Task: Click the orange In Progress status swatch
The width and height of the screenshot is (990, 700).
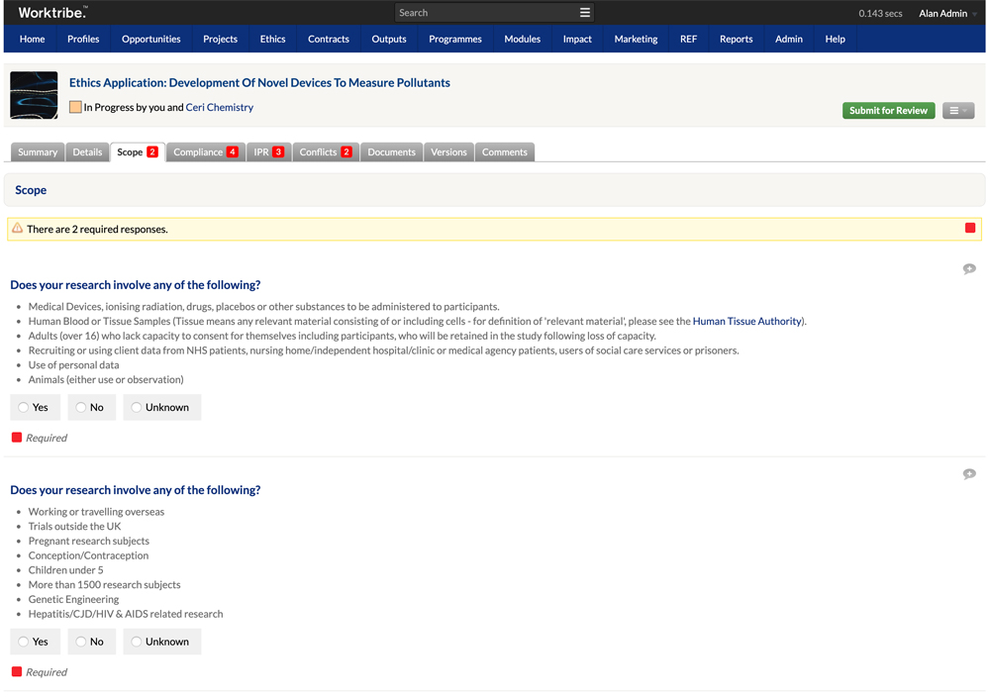Action: click(x=75, y=107)
